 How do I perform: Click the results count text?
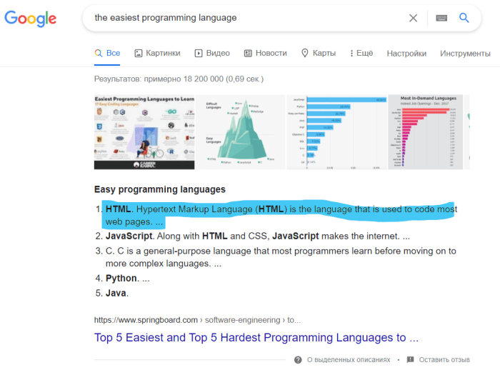click(179, 79)
